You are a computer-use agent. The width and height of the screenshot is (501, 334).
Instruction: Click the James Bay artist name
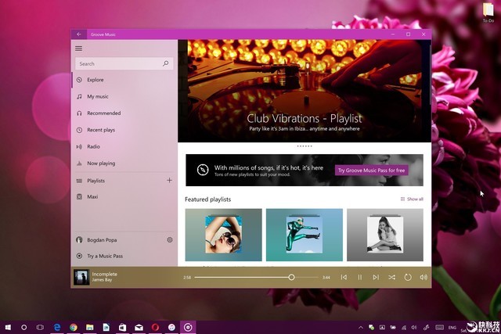102,280
